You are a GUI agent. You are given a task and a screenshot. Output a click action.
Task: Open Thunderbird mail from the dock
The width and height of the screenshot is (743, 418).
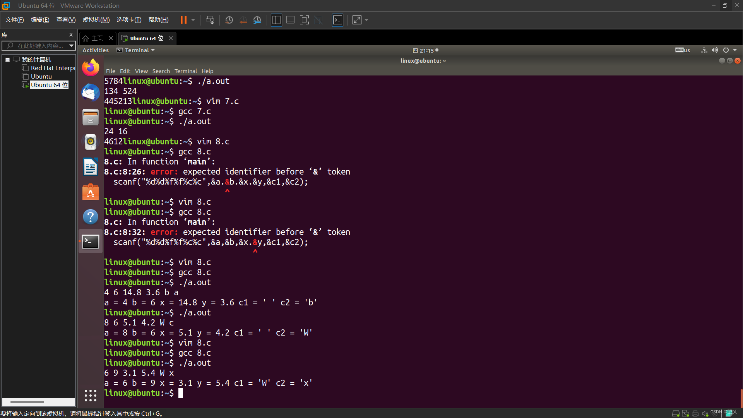click(90, 93)
